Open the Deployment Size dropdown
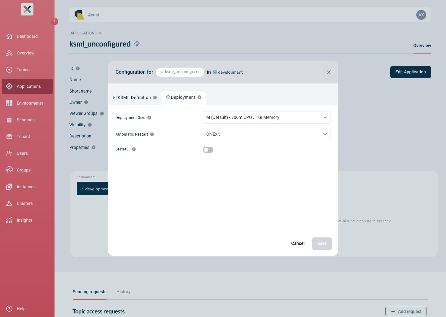This screenshot has width=446, height=317. (267, 117)
